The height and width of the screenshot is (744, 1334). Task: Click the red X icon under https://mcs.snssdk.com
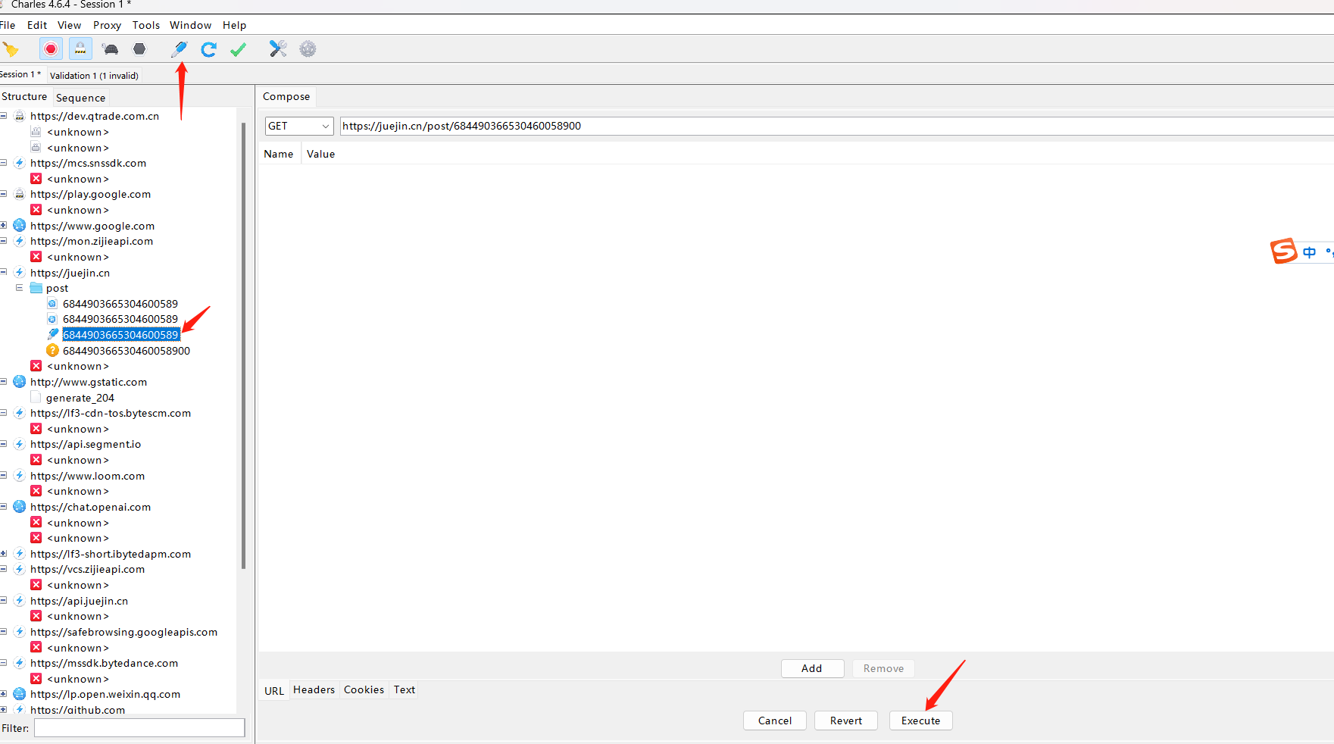[x=36, y=179]
